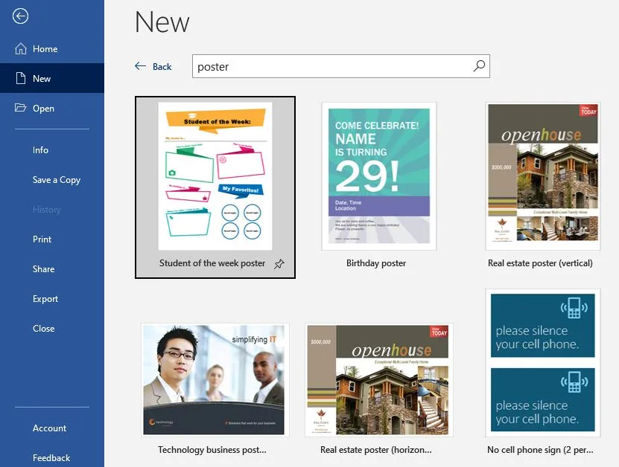Select the Technology business poster template

(215, 379)
